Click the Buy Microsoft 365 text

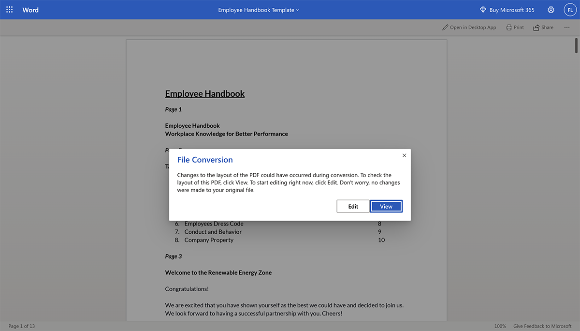coord(512,10)
